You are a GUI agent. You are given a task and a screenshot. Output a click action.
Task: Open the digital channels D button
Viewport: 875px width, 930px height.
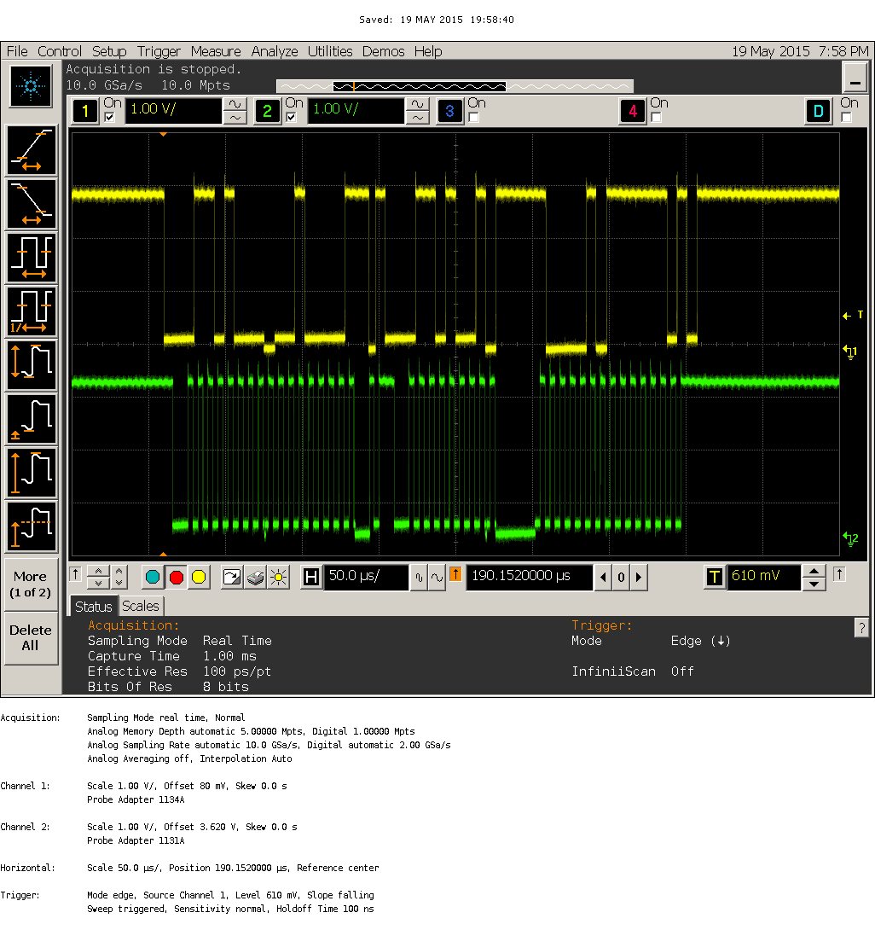click(x=819, y=111)
